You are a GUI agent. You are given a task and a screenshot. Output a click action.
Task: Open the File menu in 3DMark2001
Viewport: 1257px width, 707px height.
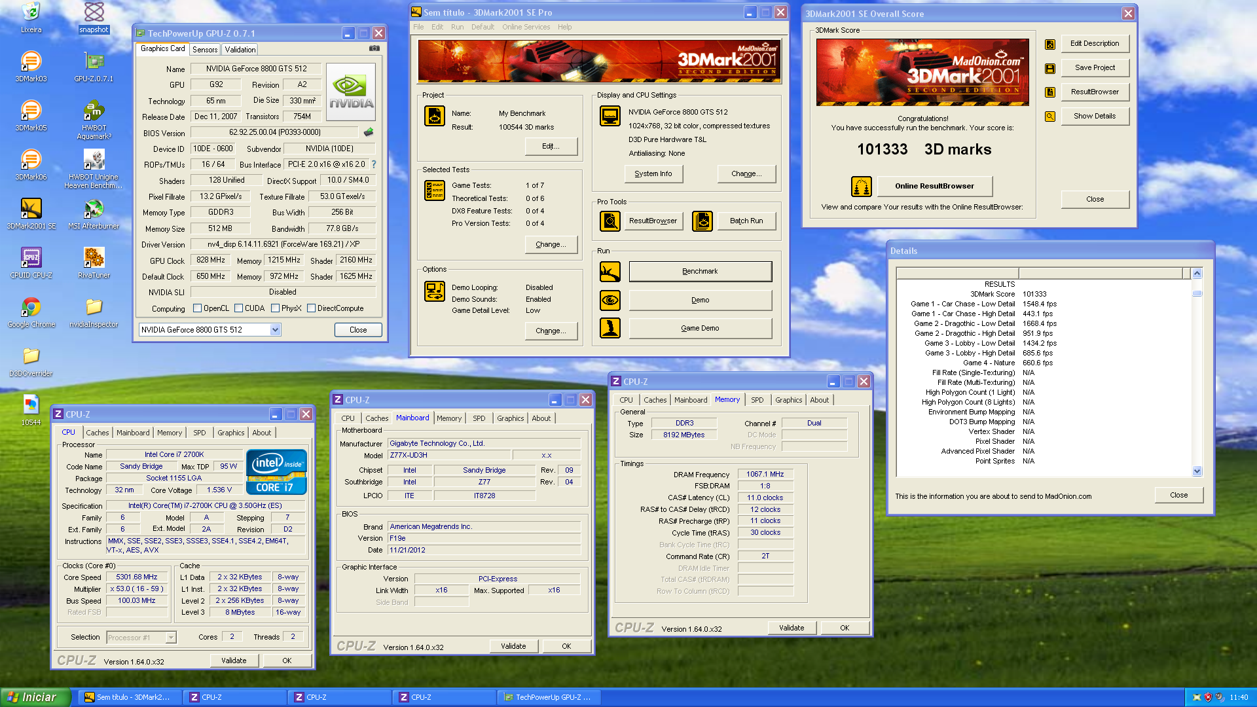pos(418,27)
